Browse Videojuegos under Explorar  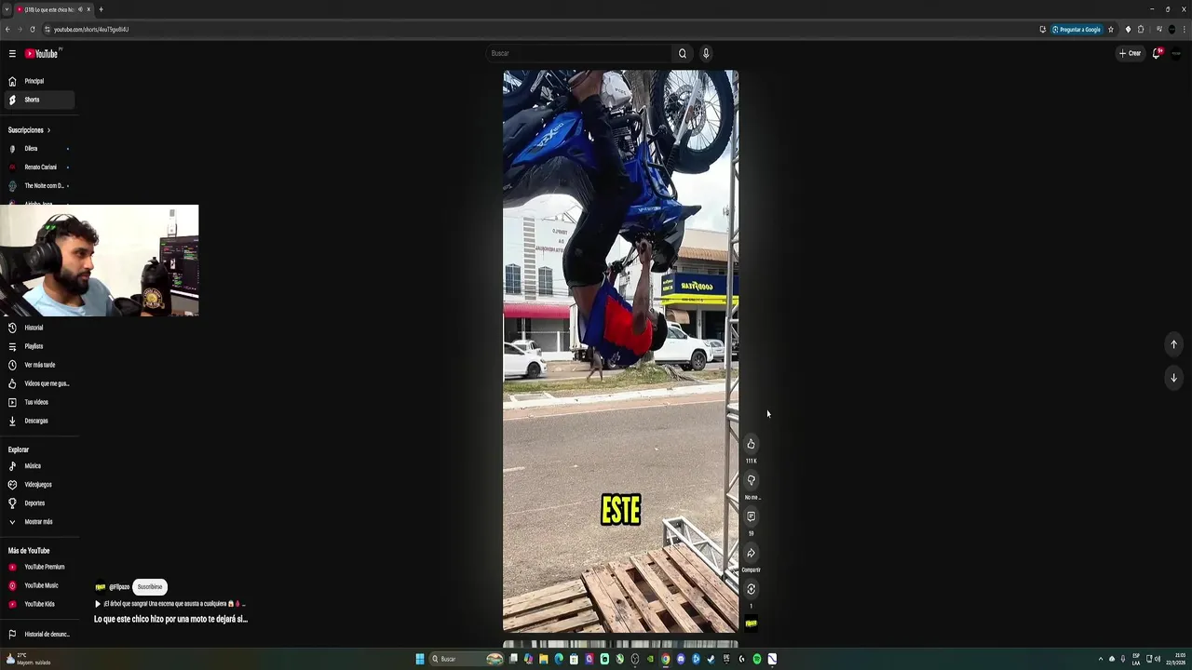point(37,485)
